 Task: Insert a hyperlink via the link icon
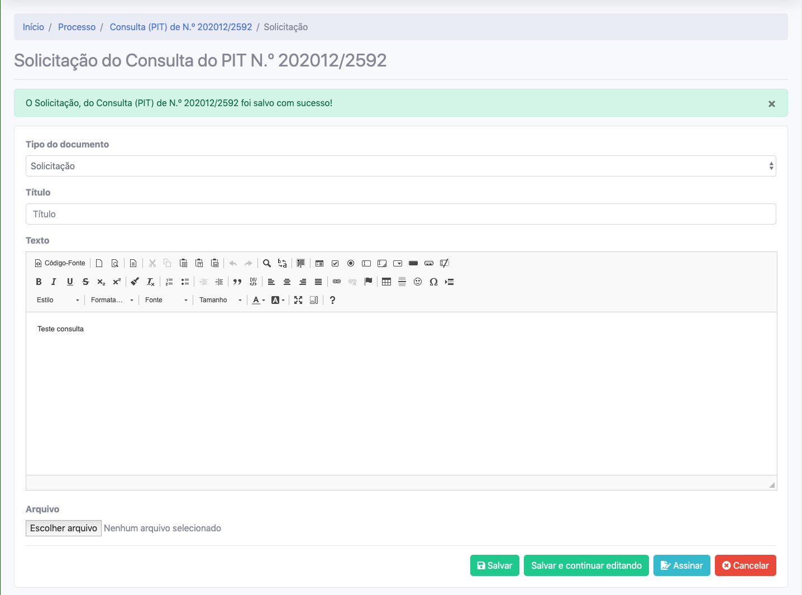pos(337,282)
